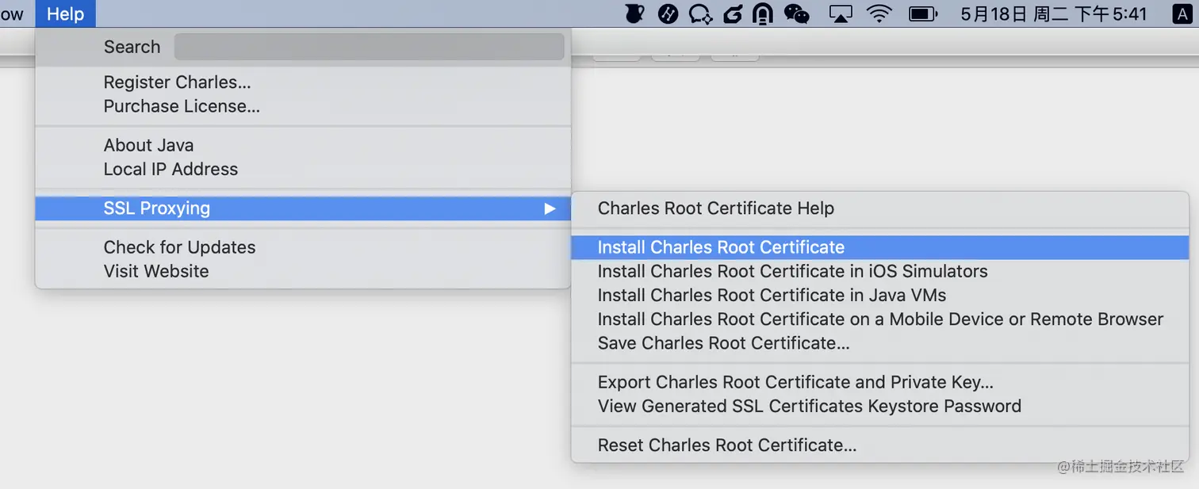Select Check for Updates
This screenshot has height=489, width=1199.
303,247
